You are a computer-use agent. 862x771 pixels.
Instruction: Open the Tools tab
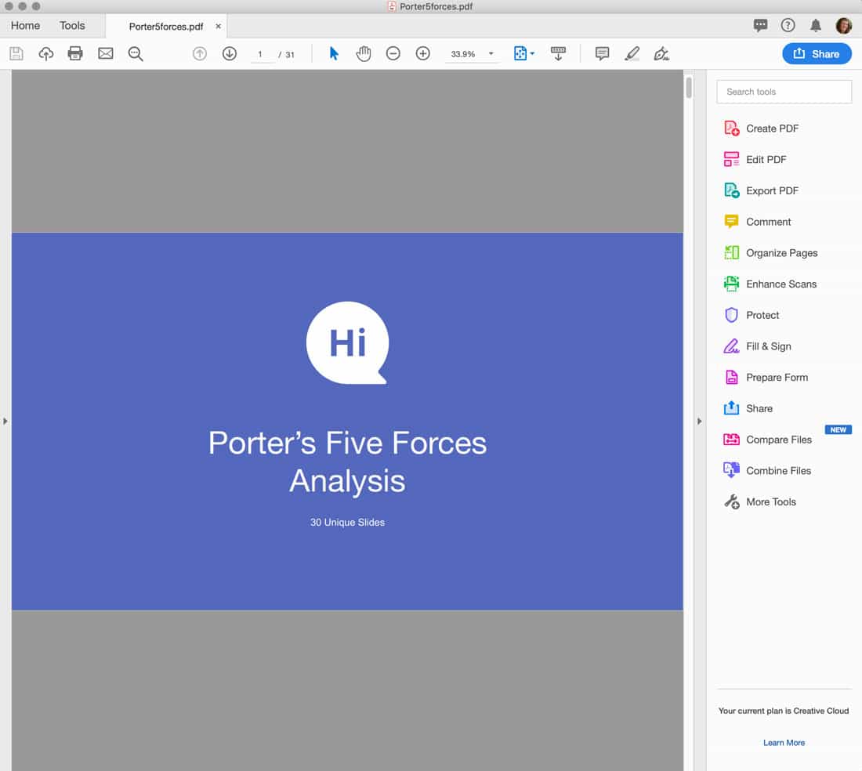(72, 25)
